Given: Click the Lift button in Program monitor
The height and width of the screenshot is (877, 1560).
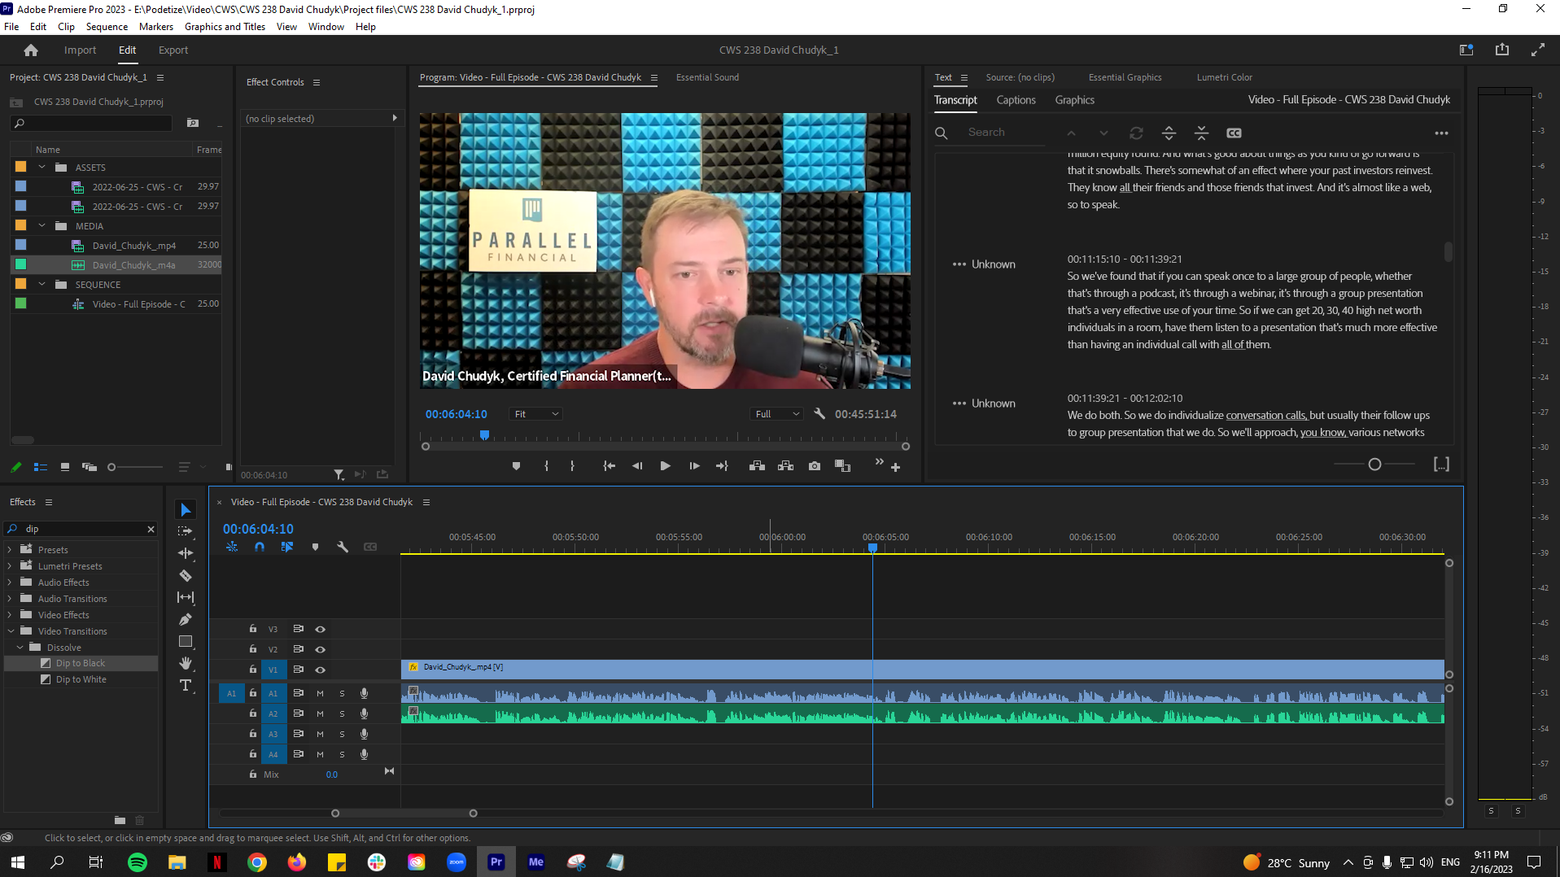Looking at the screenshot, I should pos(757,466).
